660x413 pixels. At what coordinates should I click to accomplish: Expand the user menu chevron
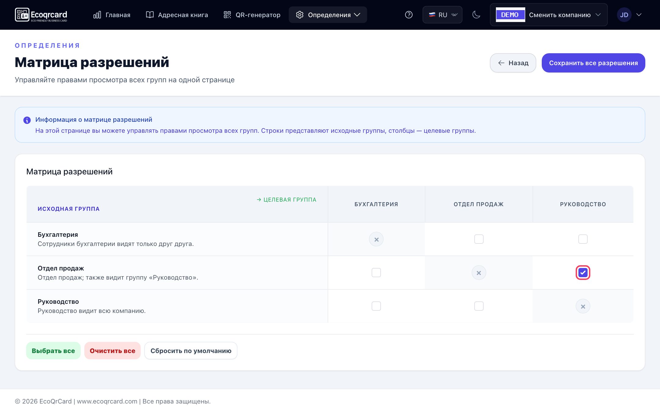(639, 15)
